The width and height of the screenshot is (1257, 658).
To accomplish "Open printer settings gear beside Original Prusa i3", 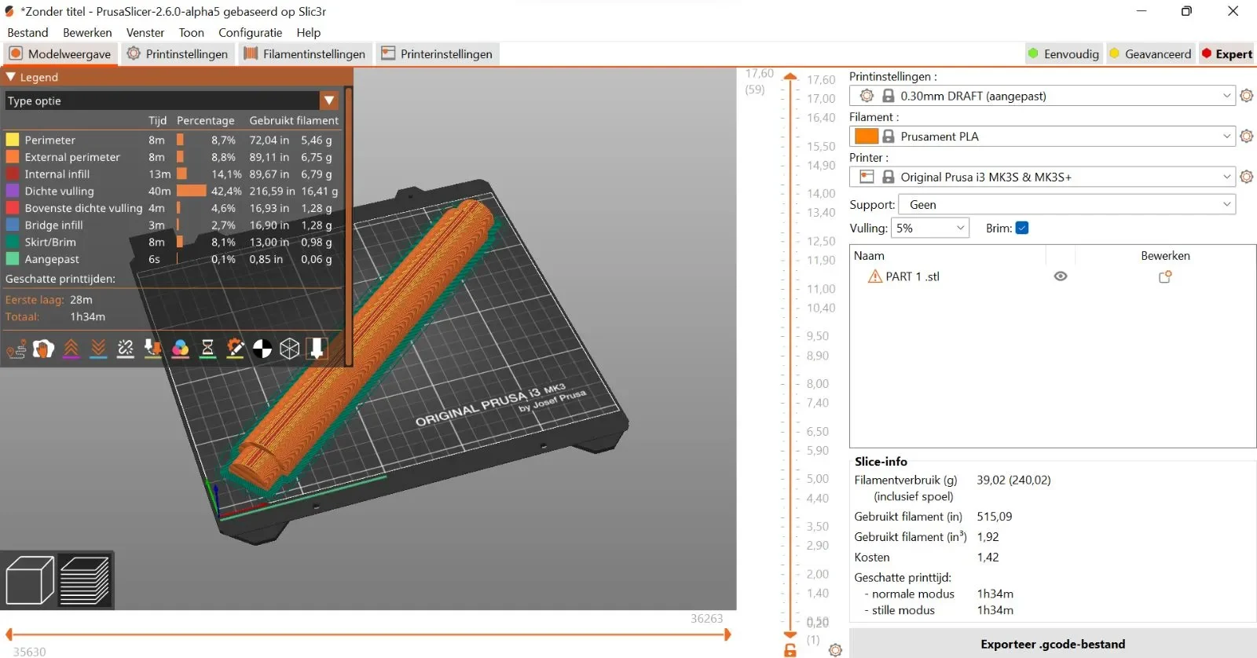I will click(1247, 177).
